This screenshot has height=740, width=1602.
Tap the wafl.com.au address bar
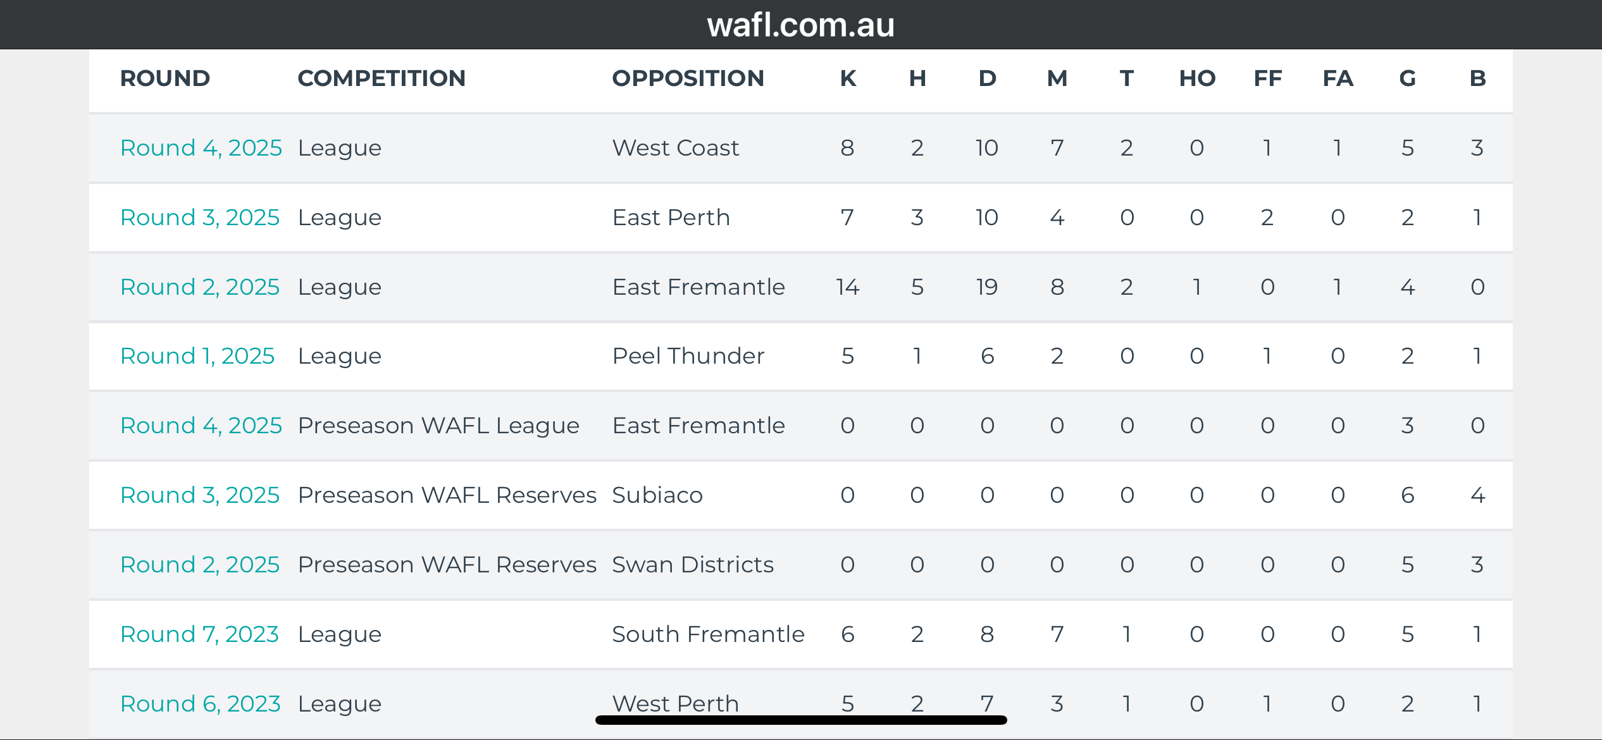(x=801, y=25)
